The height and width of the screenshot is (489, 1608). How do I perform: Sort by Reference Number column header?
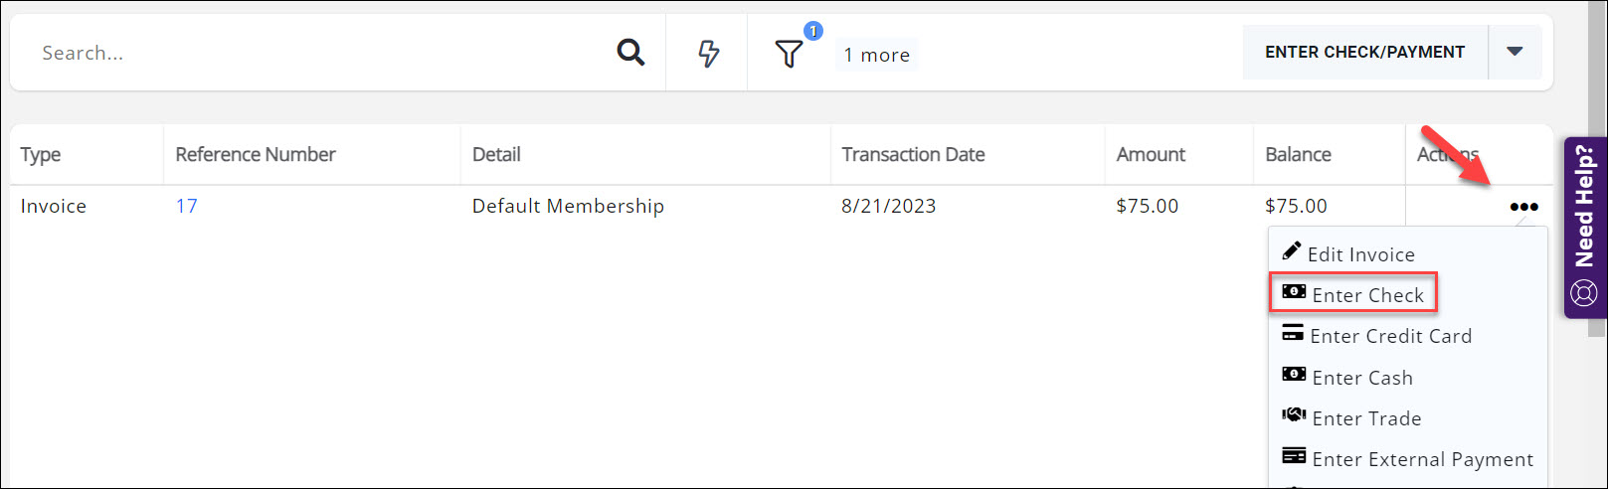click(x=256, y=154)
